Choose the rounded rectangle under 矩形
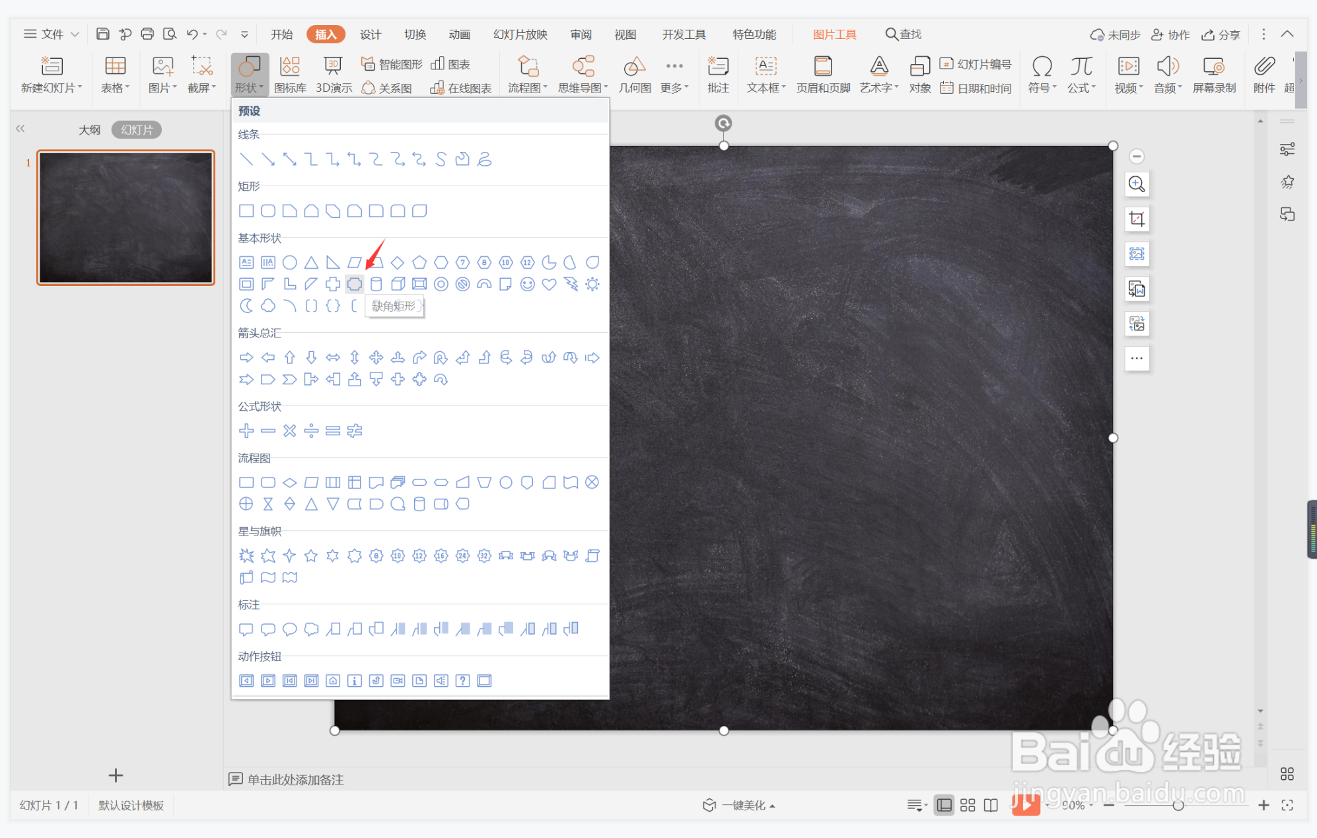This screenshot has height=838, width=1317. coord(268,211)
